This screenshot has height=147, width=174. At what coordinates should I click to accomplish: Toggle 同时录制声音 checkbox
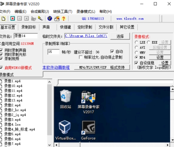click(1, 50)
